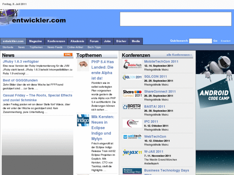Screen dimensions: 234x175
Task: Open the IPC 2011 text link
Action: point(151,121)
